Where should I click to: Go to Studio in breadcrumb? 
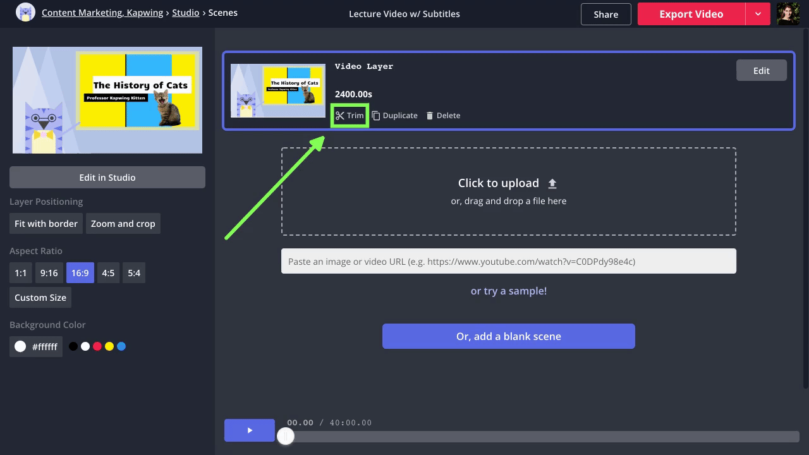pyautogui.click(x=185, y=13)
